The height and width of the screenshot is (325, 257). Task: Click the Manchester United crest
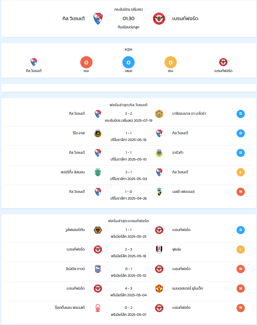pyautogui.click(x=159, y=288)
